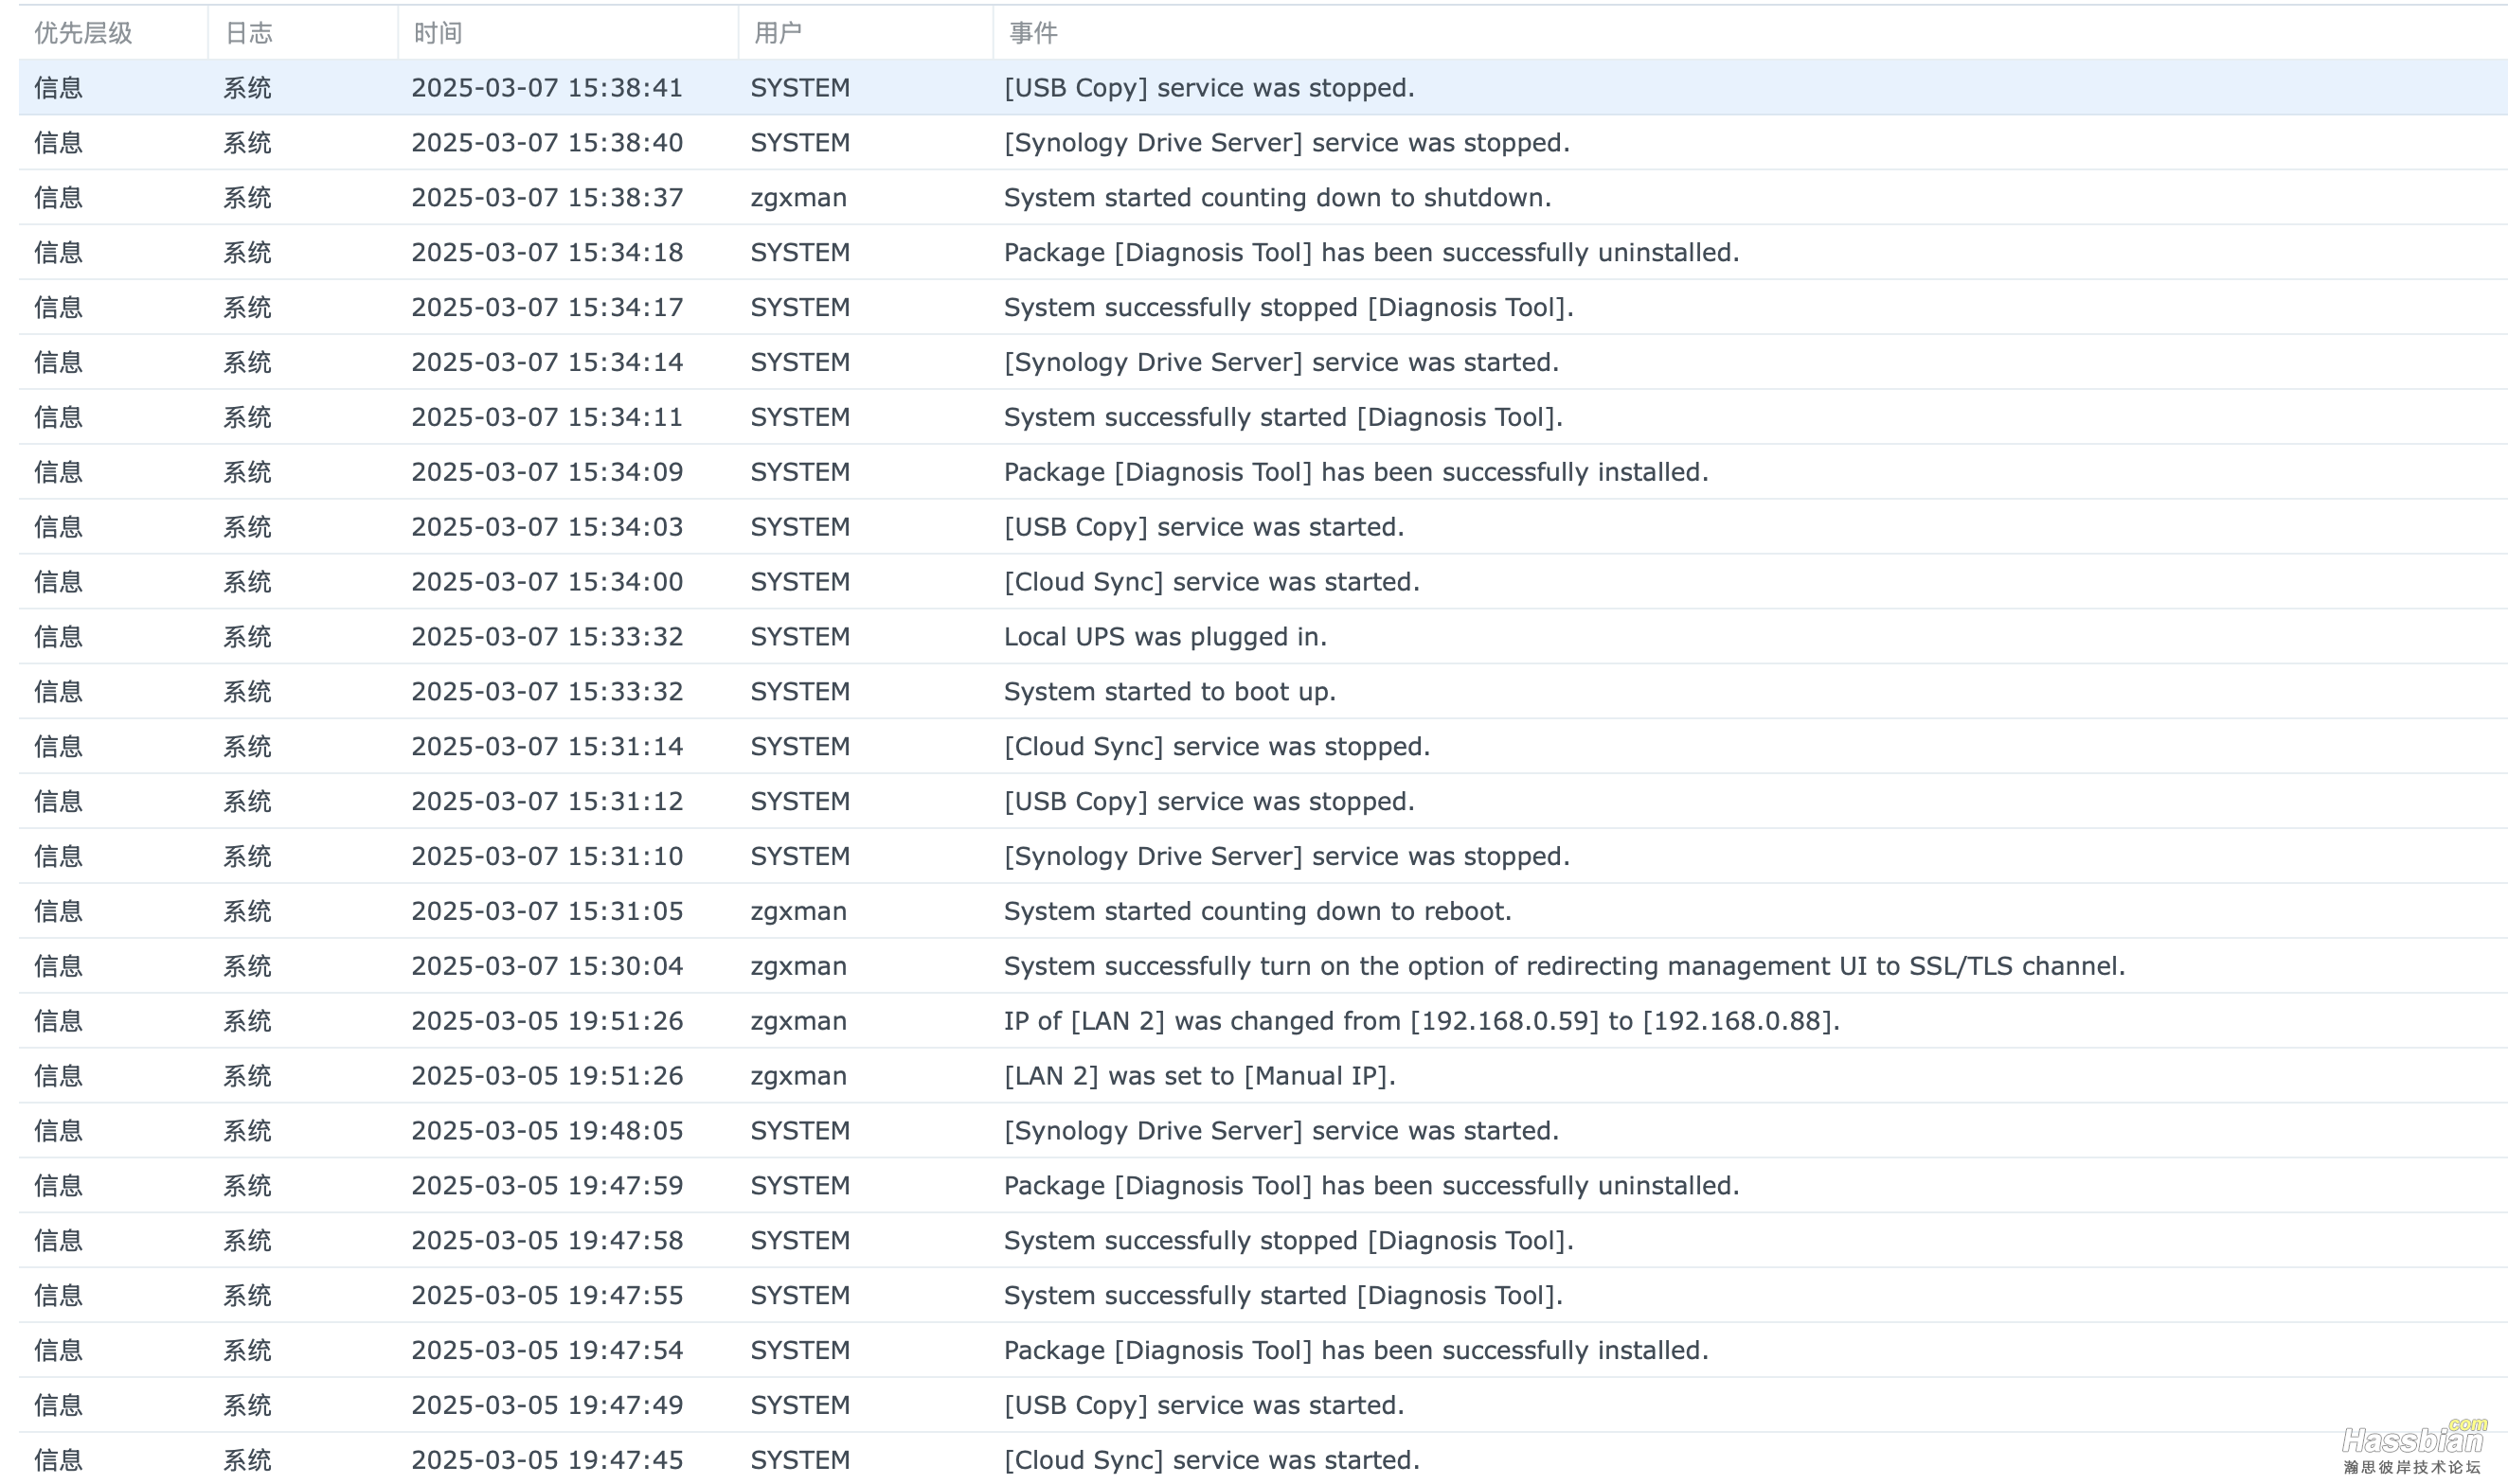Select SSL/TLS channel redirect event
This screenshot has width=2508, height=1484.
point(1565,966)
